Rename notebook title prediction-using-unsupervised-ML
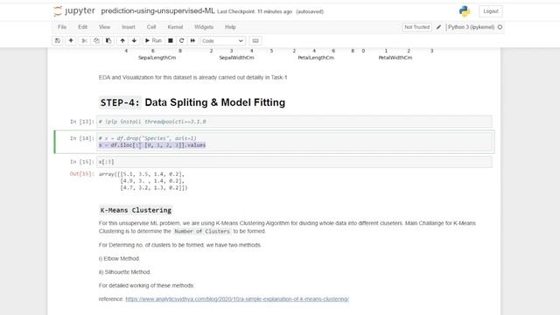 (157, 11)
